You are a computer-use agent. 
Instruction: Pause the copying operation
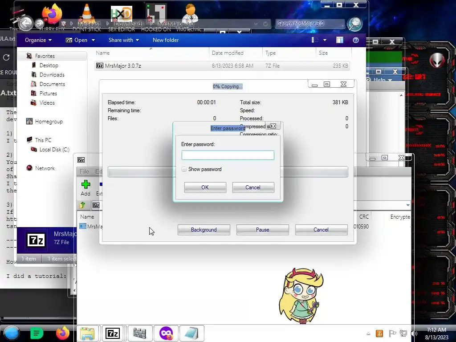pyautogui.click(x=262, y=229)
